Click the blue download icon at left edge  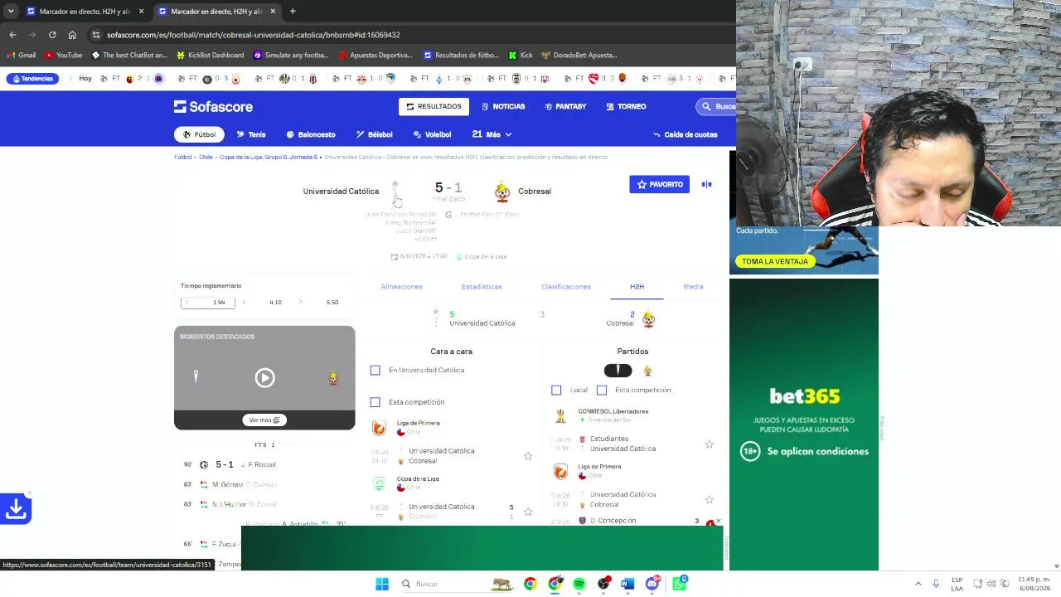(16, 509)
